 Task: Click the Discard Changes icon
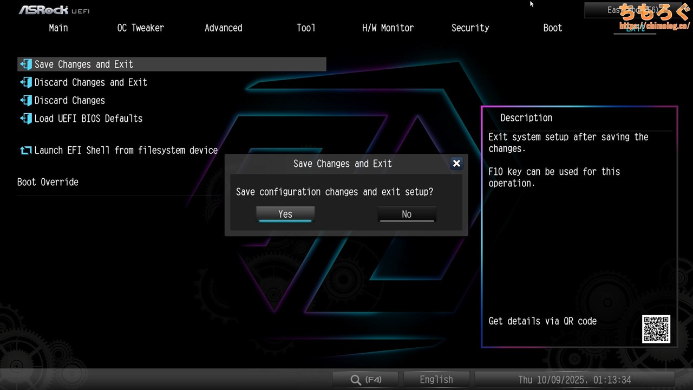point(26,100)
